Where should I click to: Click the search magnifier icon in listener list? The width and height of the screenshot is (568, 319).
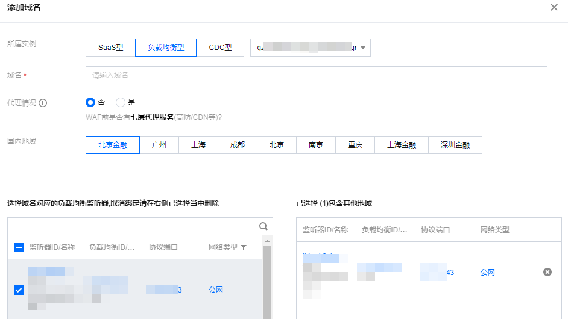(x=263, y=226)
